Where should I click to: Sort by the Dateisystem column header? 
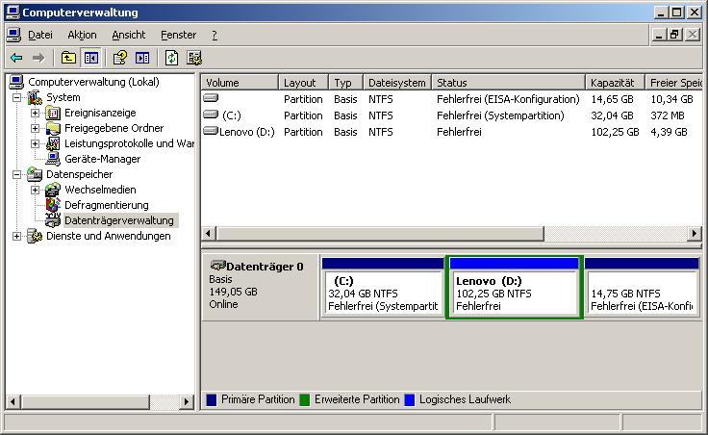click(x=397, y=83)
